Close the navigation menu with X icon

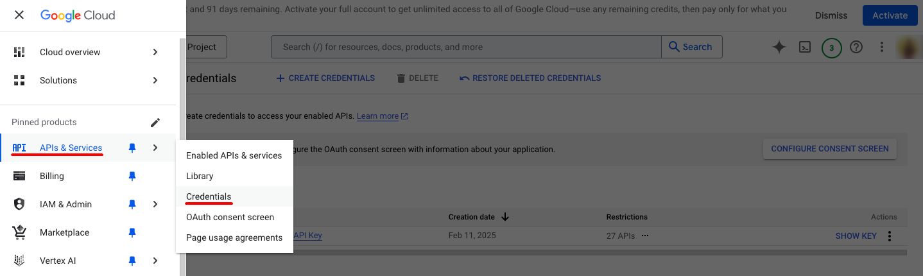click(x=19, y=15)
